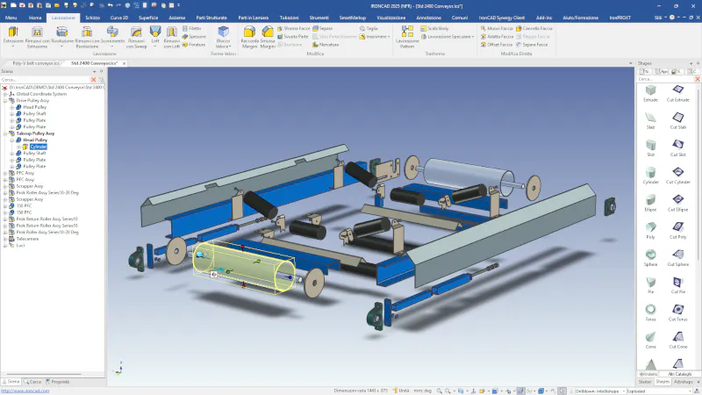The width and height of the screenshot is (702, 395).
Task: Select the Pulley Shaft item under Drive Pulley
Action: tap(33, 113)
